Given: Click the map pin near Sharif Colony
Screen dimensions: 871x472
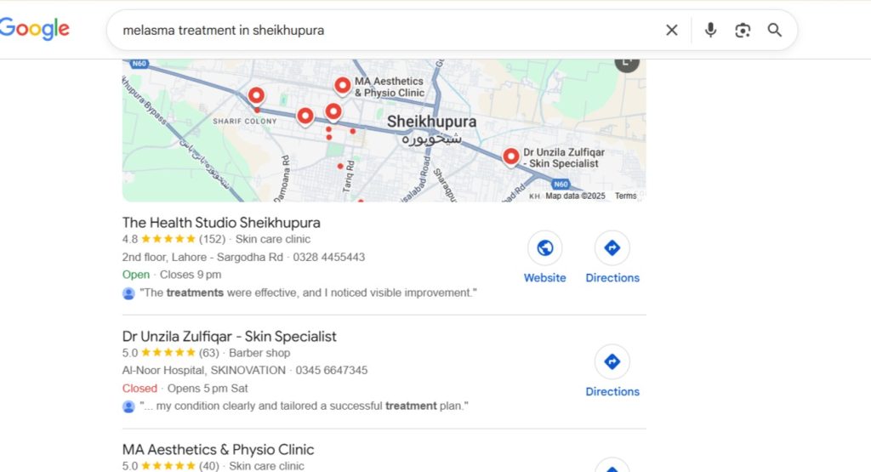Looking at the screenshot, I should [255, 96].
